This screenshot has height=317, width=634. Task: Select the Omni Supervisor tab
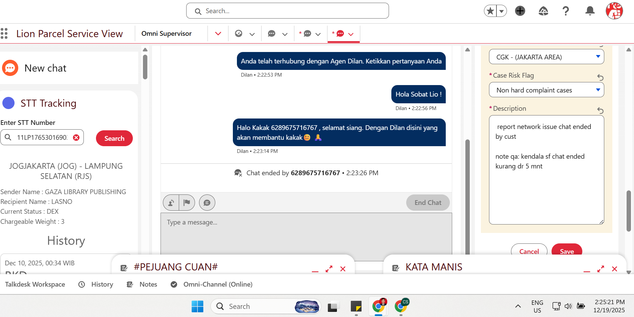[166, 33]
